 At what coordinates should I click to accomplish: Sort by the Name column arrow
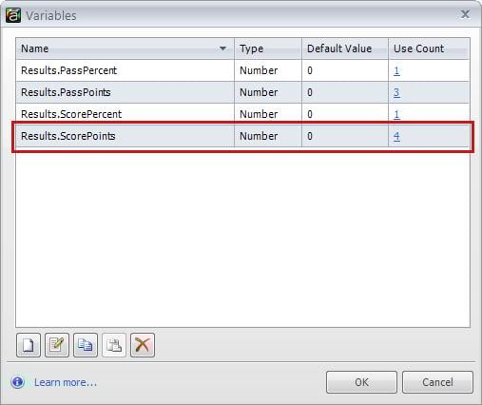[222, 48]
